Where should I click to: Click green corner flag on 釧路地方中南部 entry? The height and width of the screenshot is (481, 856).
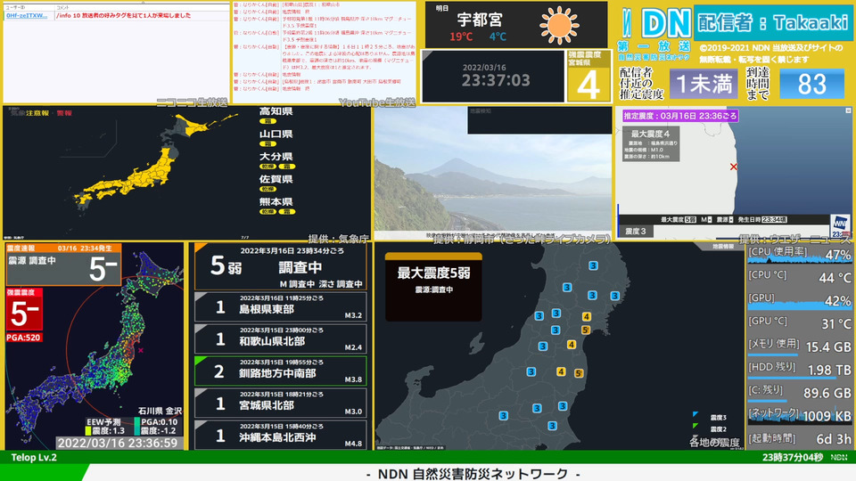200,361
